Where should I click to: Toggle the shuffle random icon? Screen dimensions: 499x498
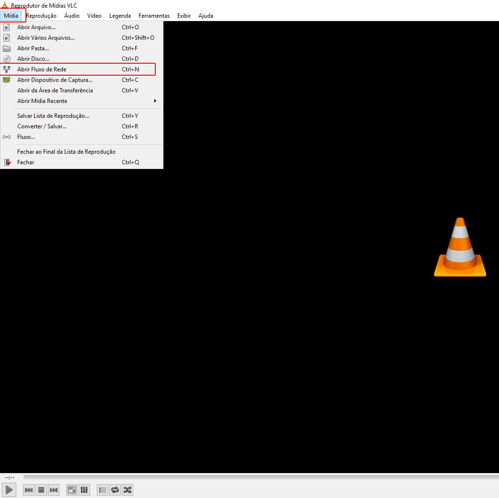[x=128, y=490]
